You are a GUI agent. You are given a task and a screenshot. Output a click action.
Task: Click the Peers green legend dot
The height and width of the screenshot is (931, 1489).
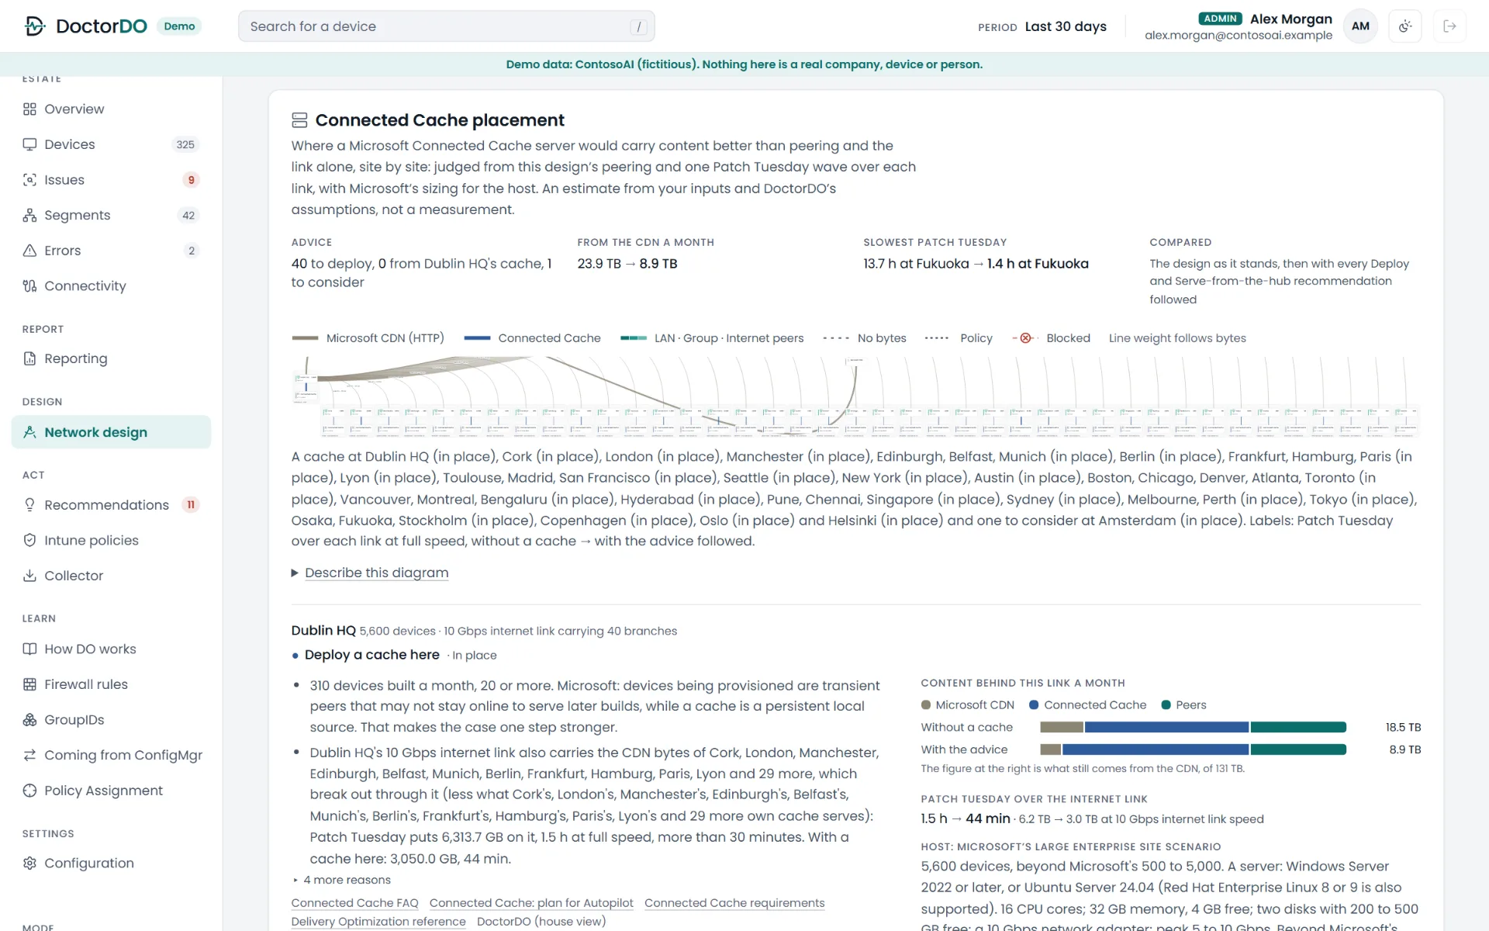(x=1166, y=705)
